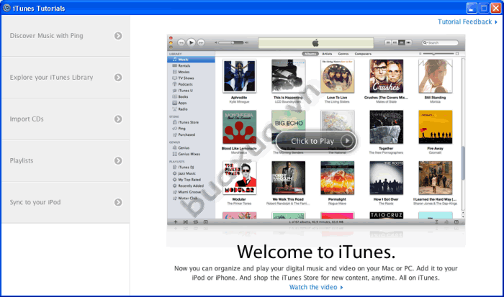Click the volume slider in the iTunes preview

[x=231, y=42]
